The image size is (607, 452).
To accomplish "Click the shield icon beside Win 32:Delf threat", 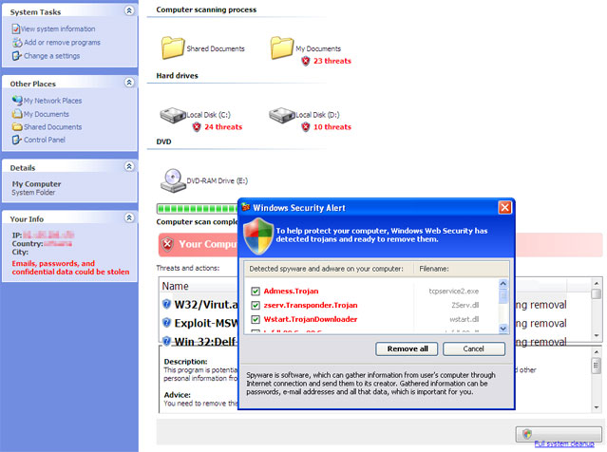I will [166, 341].
